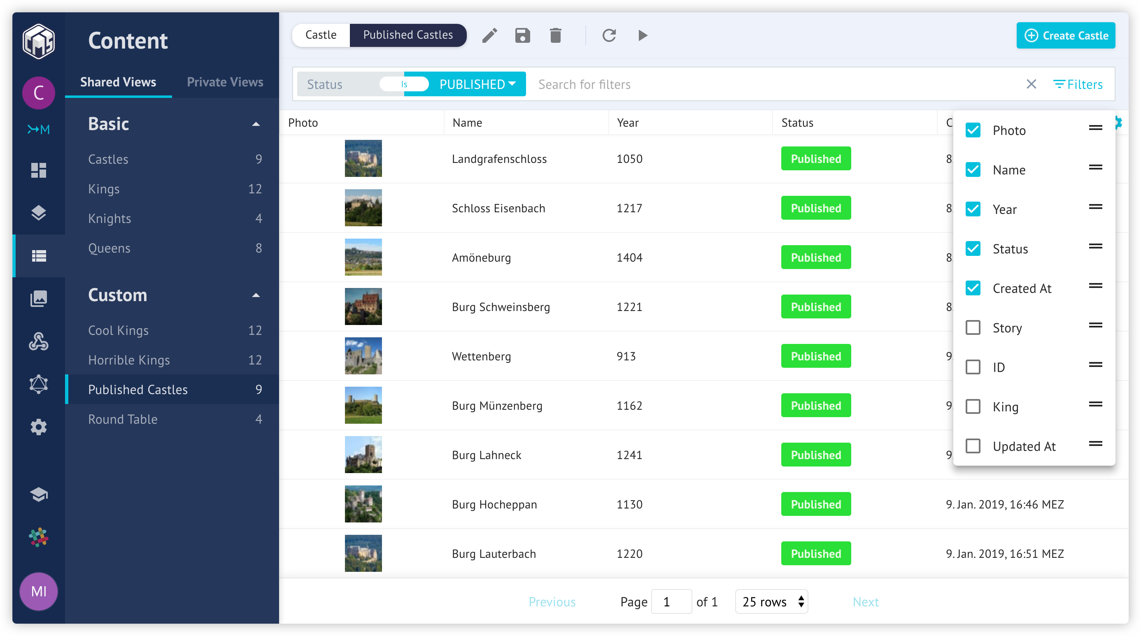Click the refresh reload icon
Viewport: 1141px width, 636px height.
pos(609,35)
